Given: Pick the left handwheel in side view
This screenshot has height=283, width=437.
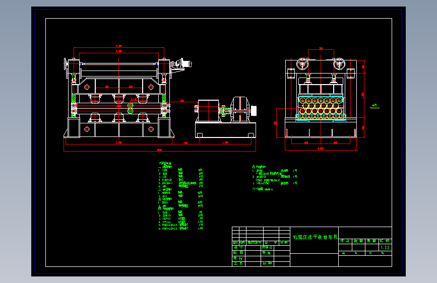Looking at the screenshot, I should tap(302, 64).
